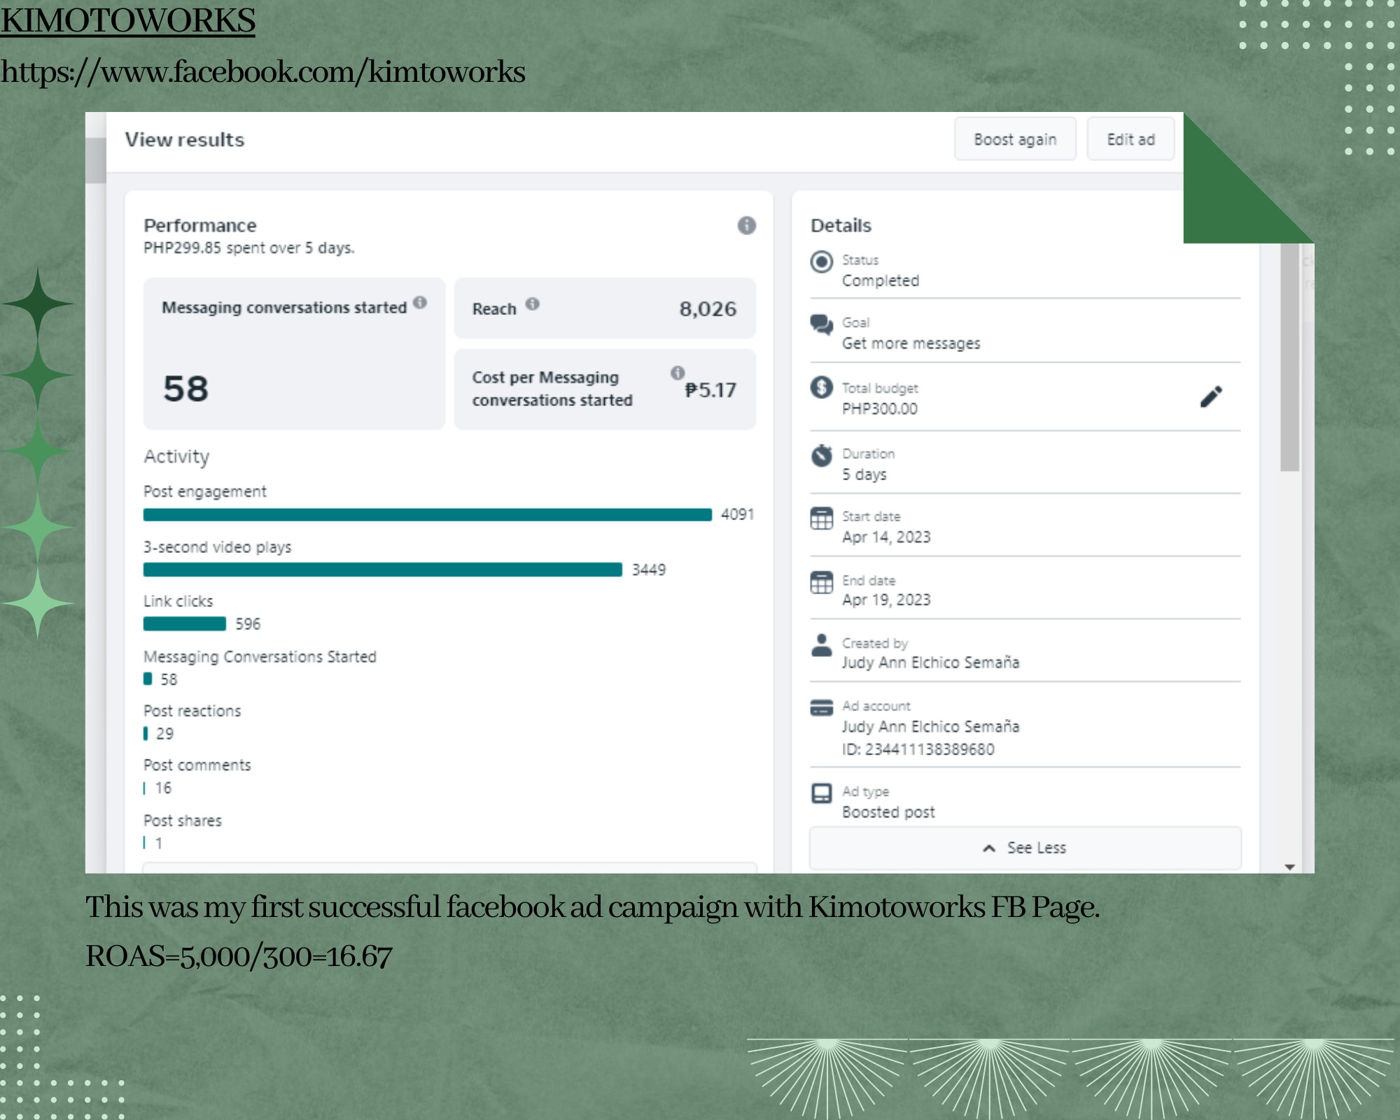Open the facebook.com/kimtoworks URL text

[x=262, y=71]
